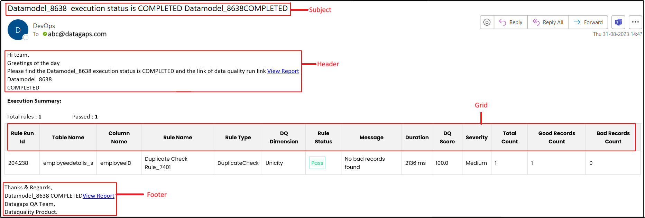Click the Rule Status column header

coord(323,137)
